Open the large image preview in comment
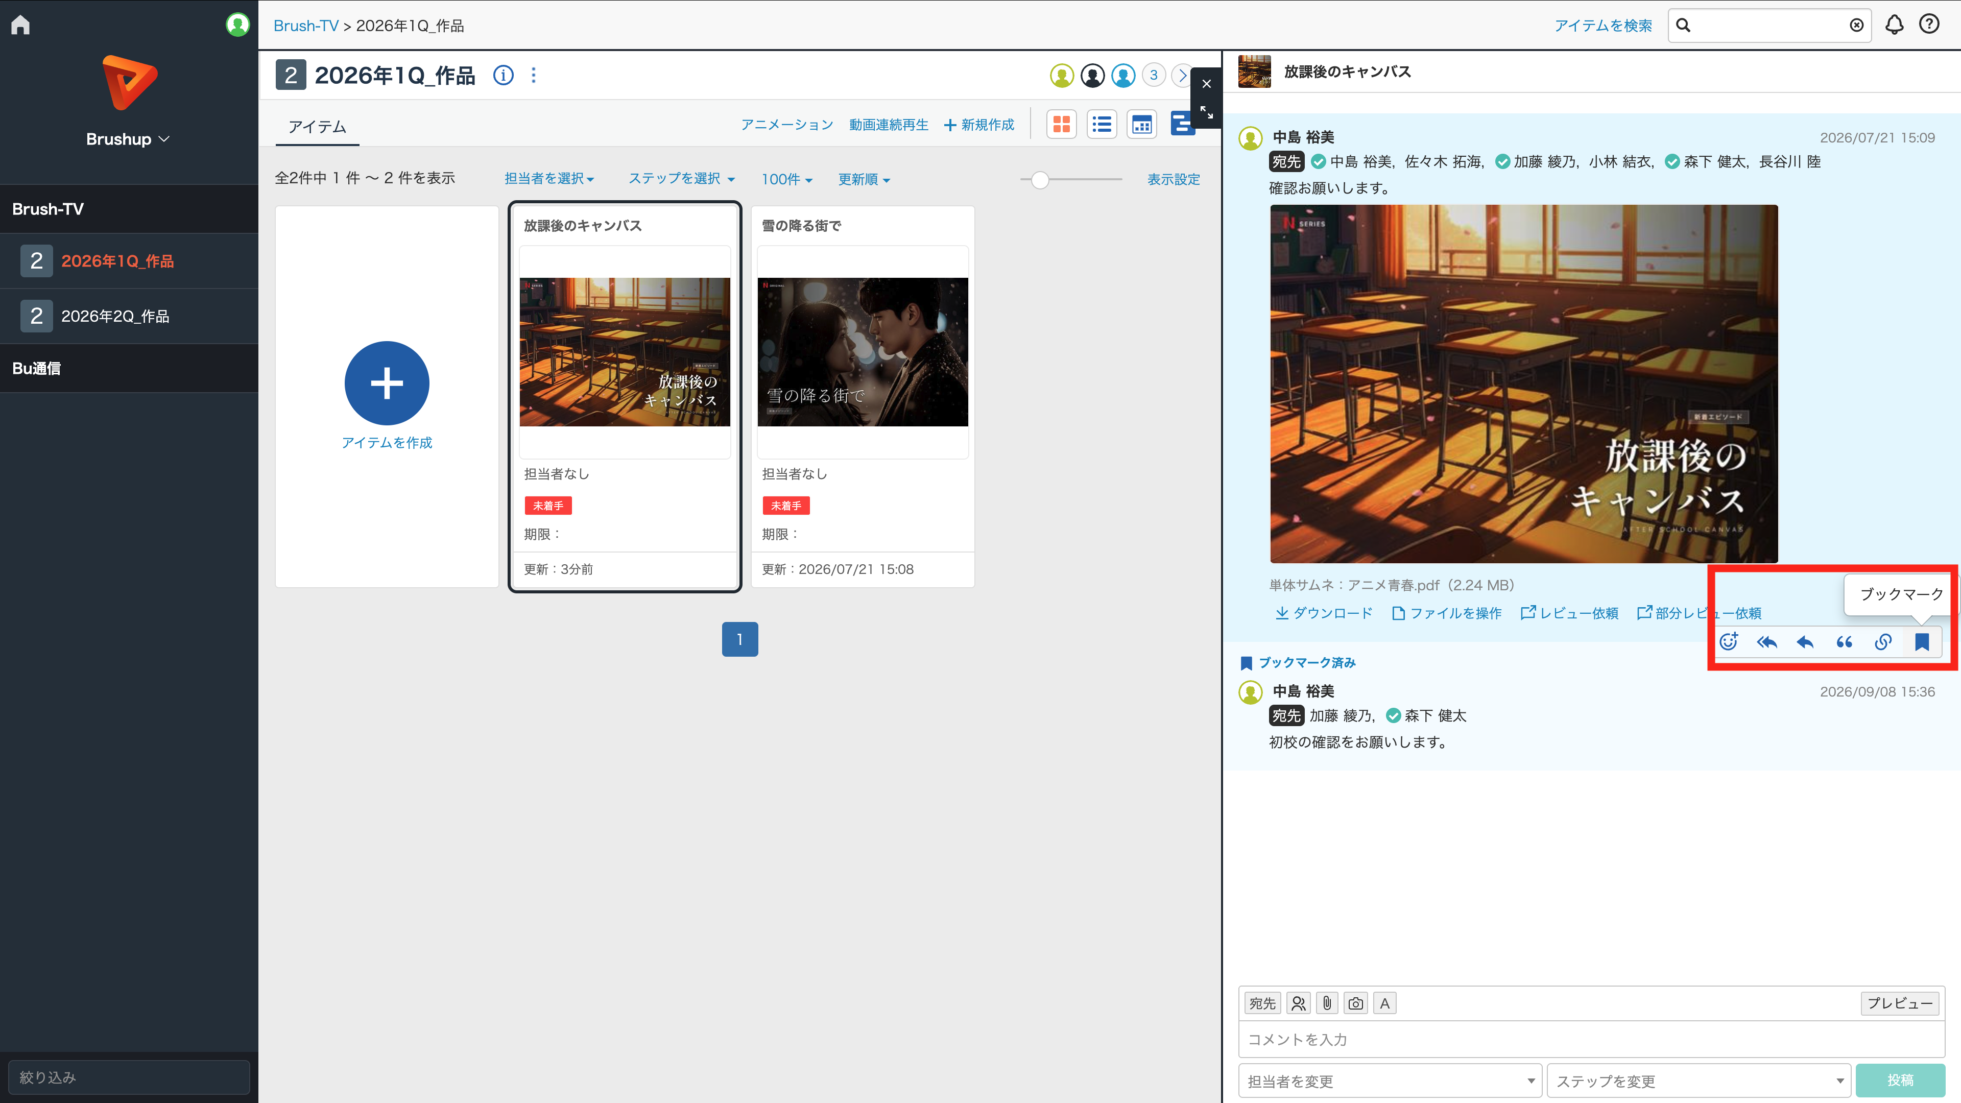 point(1524,383)
